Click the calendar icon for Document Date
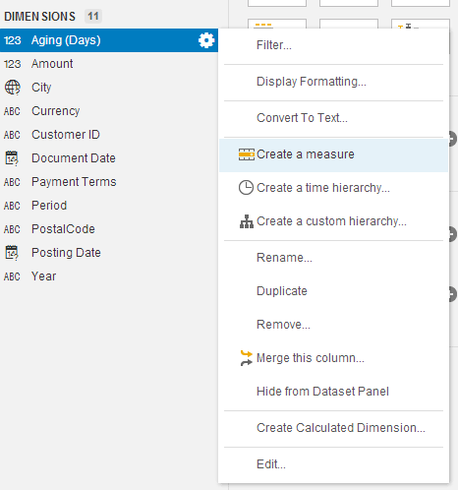458x490 pixels. pos(12,158)
